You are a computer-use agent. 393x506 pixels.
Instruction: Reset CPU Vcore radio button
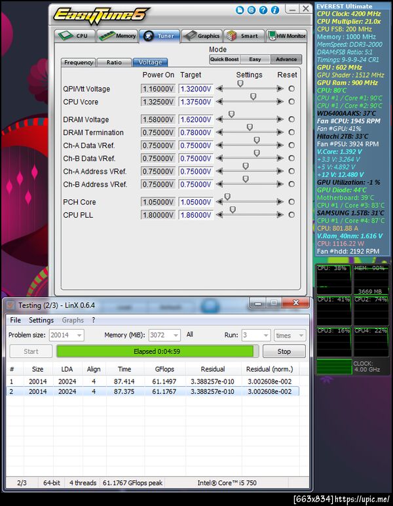[291, 102]
